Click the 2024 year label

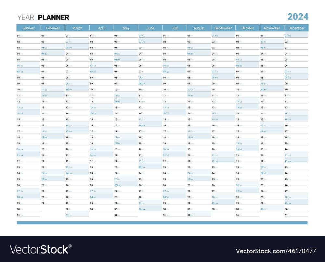298,17
